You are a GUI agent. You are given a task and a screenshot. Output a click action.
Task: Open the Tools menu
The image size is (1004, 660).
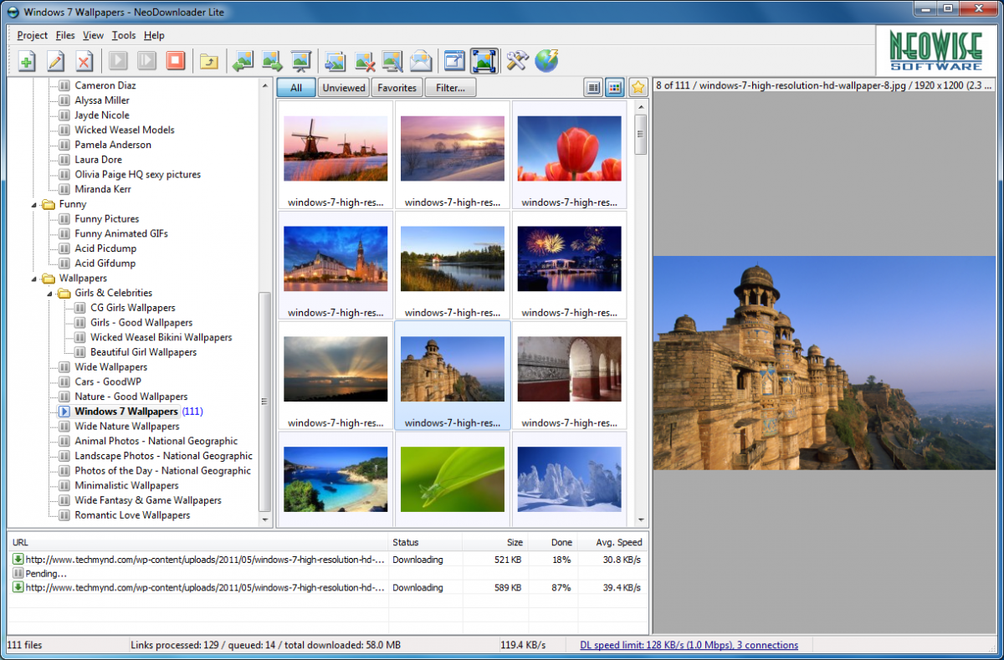[x=124, y=35]
